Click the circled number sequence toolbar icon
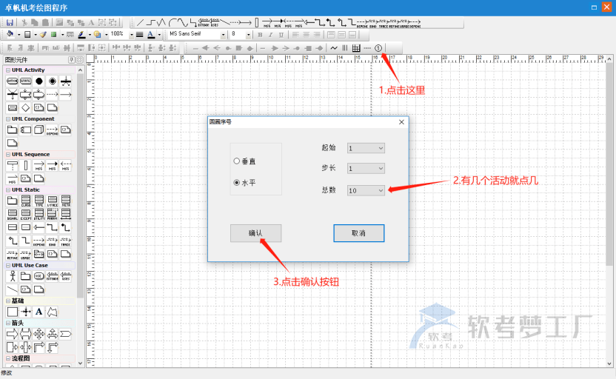 [x=378, y=47]
